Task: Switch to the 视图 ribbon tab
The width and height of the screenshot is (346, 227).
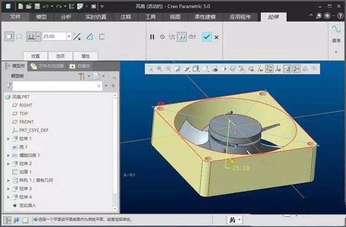Action: (175, 17)
